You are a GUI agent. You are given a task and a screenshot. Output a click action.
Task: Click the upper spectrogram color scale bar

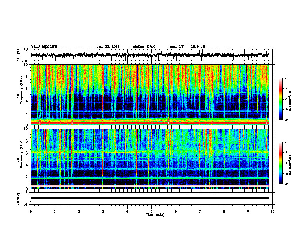[x=280, y=99]
